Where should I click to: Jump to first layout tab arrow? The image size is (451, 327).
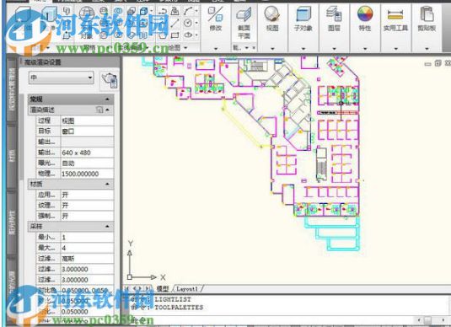(126, 288)
